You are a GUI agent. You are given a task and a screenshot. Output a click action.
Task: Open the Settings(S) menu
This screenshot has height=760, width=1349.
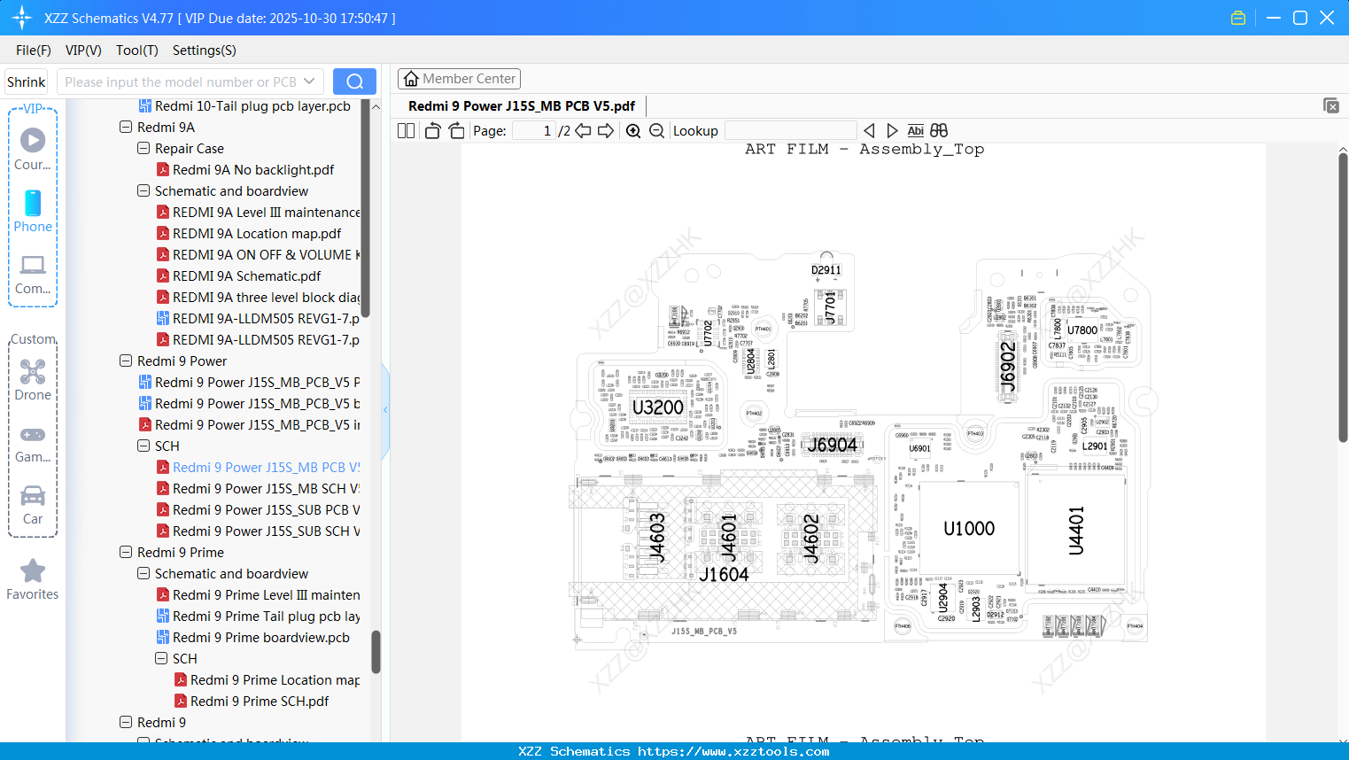(x=205, y=50)
